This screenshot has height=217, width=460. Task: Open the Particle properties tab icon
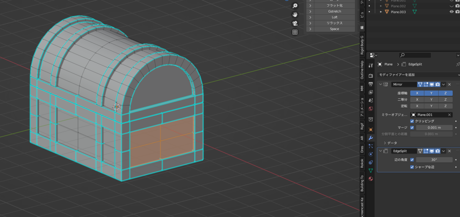point(371,146)
